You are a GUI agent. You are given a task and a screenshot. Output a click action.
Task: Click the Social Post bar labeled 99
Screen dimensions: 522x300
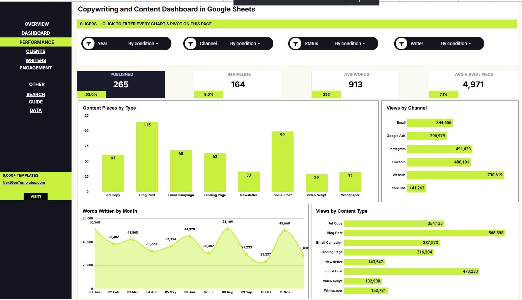coord(282,162)
